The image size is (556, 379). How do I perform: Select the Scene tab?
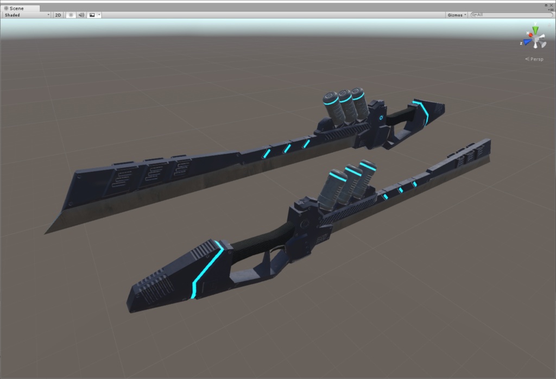click(x=18, y=8)
